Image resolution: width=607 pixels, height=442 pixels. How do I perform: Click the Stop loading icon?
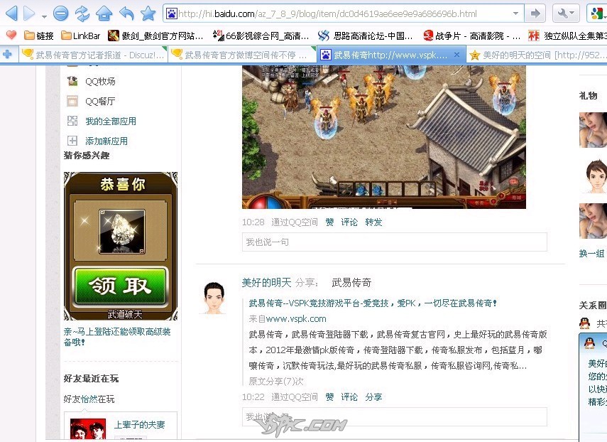point(61,14)
